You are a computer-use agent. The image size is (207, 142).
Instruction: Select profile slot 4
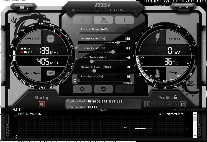point(168,104)
